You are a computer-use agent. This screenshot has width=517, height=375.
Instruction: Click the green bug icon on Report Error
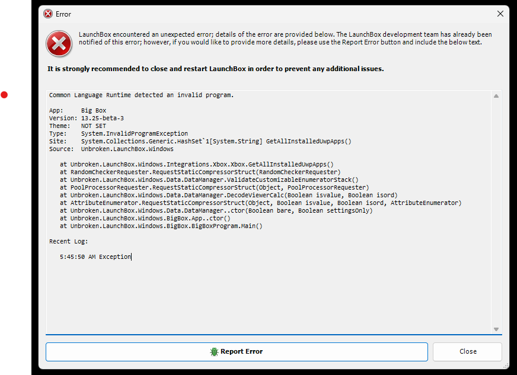coord(214,351)
